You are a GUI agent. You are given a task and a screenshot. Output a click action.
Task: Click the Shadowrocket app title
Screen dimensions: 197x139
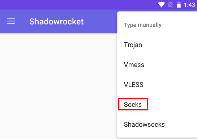coord(56,21)
